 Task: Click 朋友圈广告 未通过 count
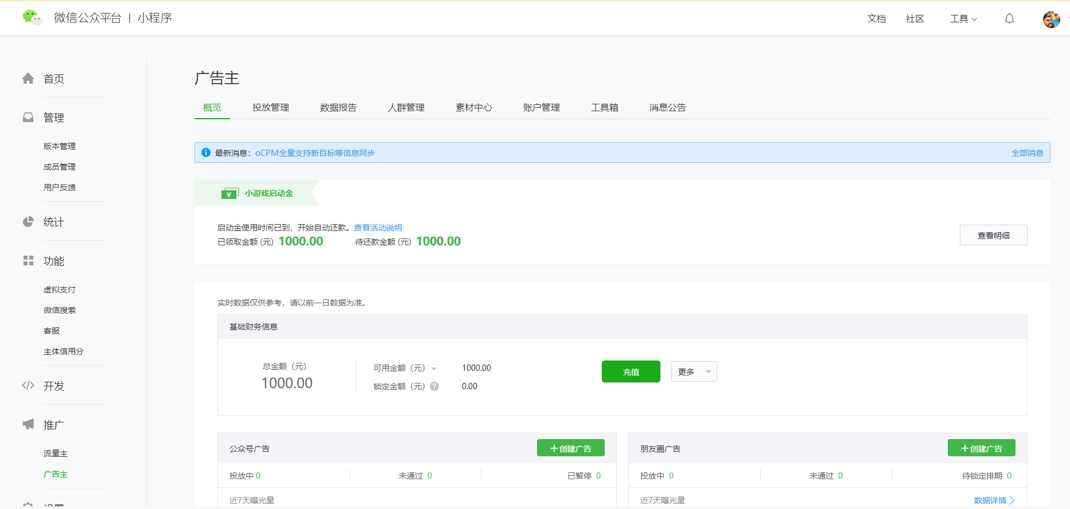tap(841, 476)
